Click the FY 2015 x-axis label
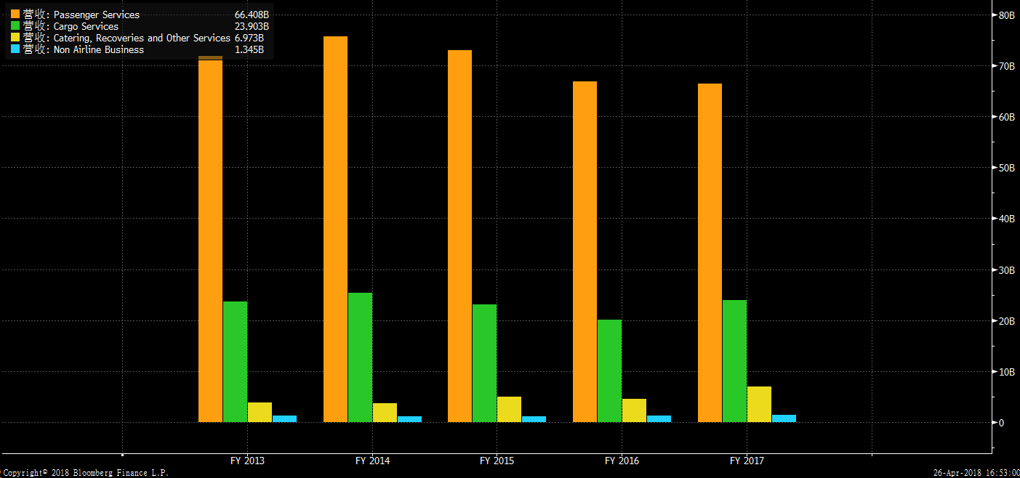 tap(497, 461)
